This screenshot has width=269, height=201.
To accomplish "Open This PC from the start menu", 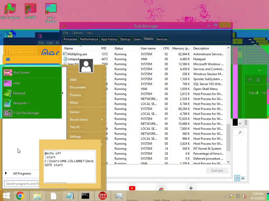I will coord(75,127).
